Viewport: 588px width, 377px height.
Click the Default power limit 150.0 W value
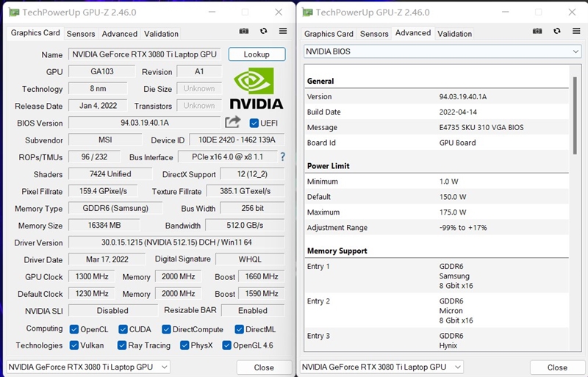coord(453,196)
